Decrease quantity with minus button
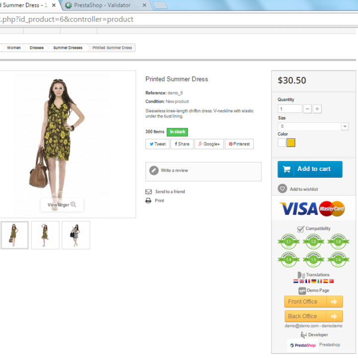This screenshot has height=358, width=358. (x=307, y=109)
